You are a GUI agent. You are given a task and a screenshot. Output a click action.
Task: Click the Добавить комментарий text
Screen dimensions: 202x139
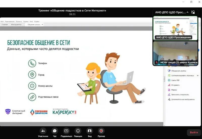tap(180, 66)
